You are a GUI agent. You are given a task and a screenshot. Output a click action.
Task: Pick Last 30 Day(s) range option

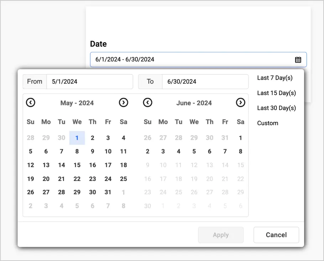click(x=276, y=108)
